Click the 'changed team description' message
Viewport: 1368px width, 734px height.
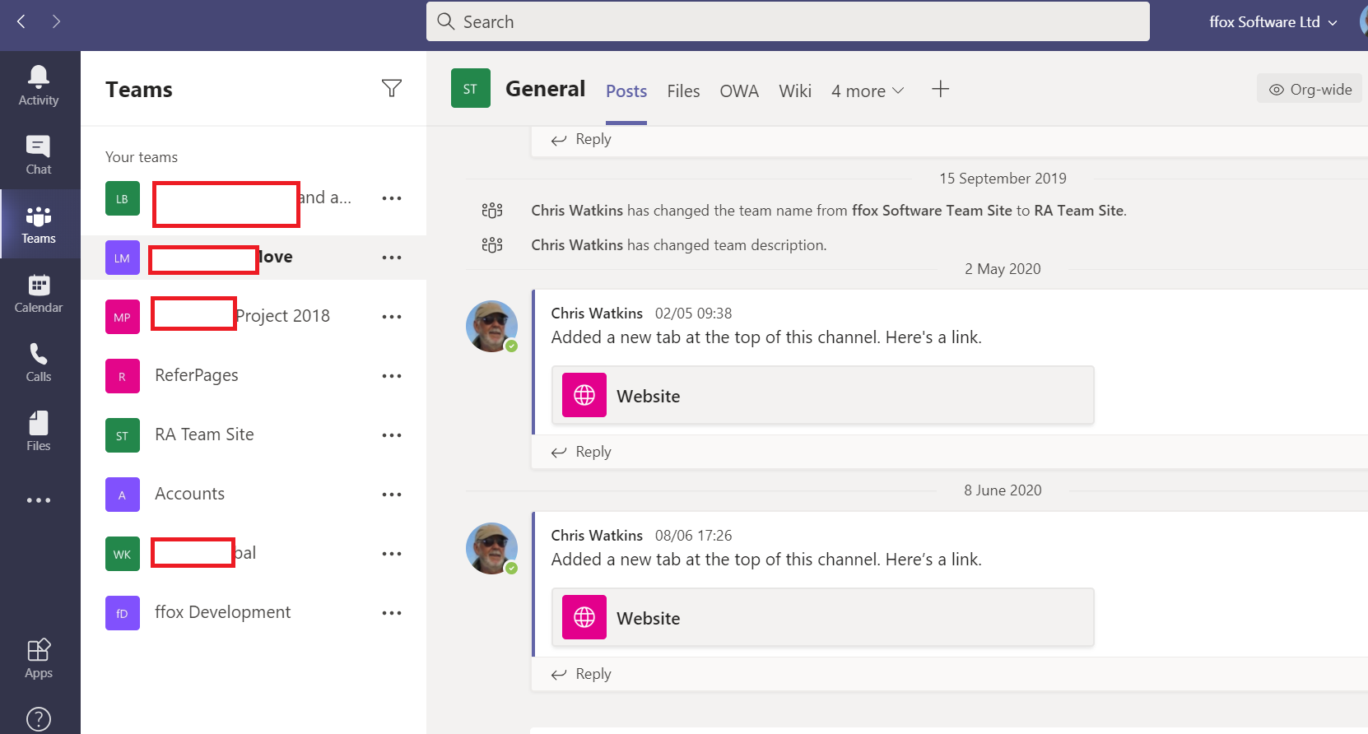click(679, 245)
